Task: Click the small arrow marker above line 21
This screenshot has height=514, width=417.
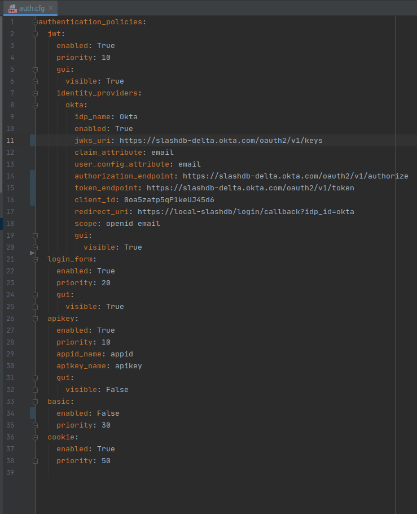Action: pos(32,254)
